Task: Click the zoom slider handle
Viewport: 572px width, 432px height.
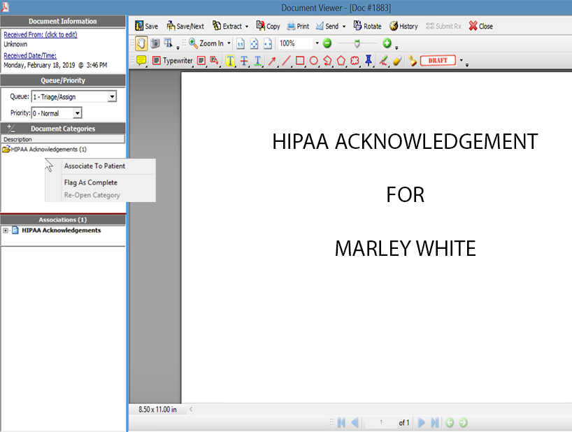Action: (357, 43)
